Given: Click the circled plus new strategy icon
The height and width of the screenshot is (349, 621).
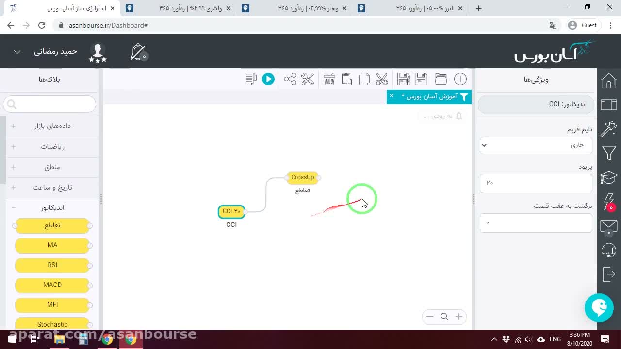Looking at the screenshot, I should (x=460, y=79).
